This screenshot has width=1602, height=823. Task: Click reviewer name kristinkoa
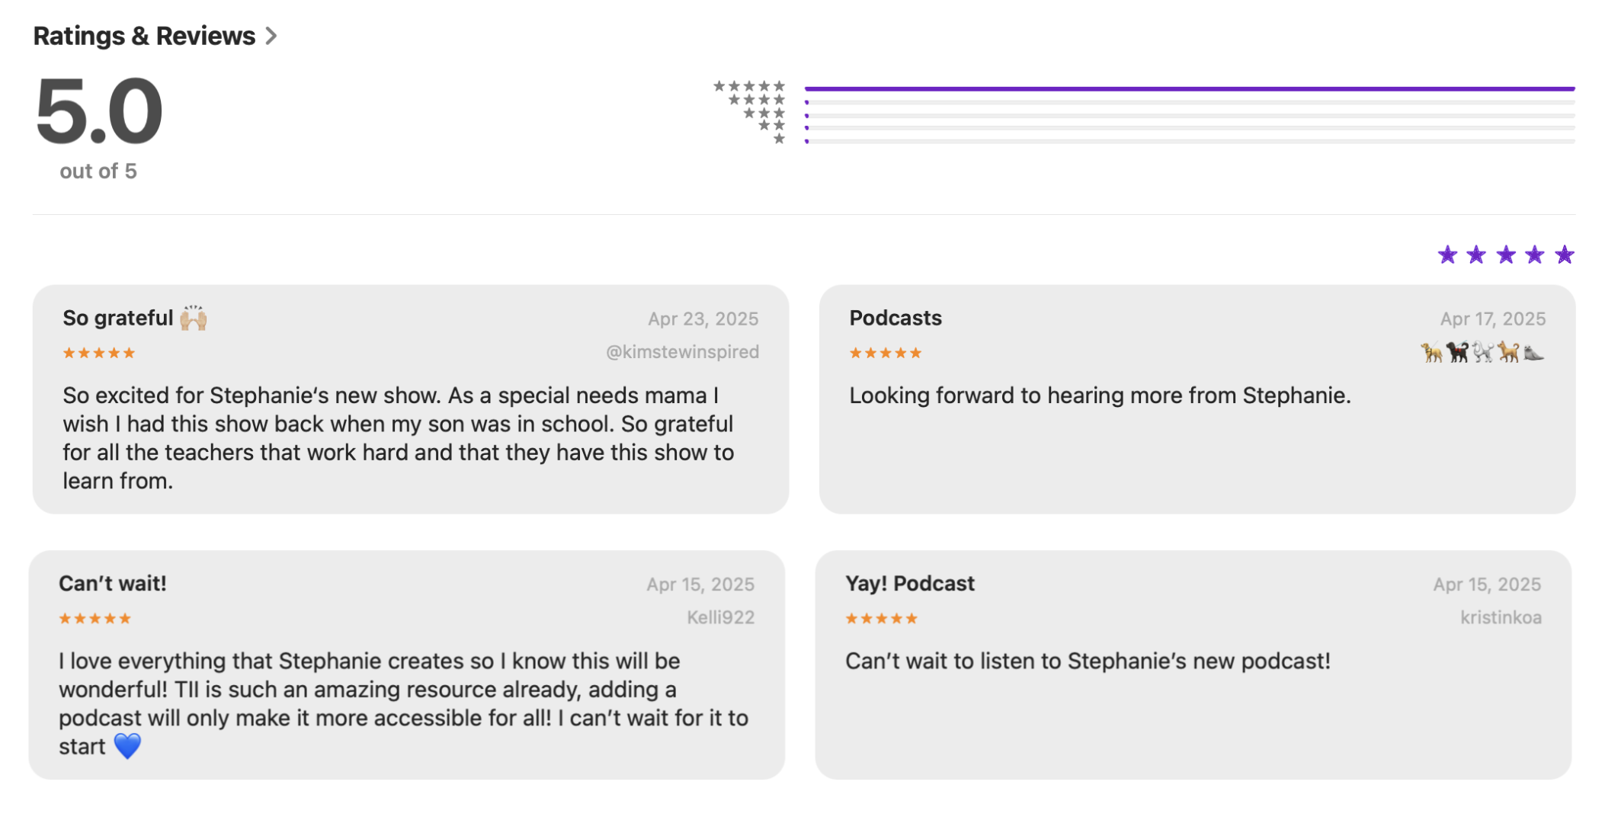(1501, 617)
